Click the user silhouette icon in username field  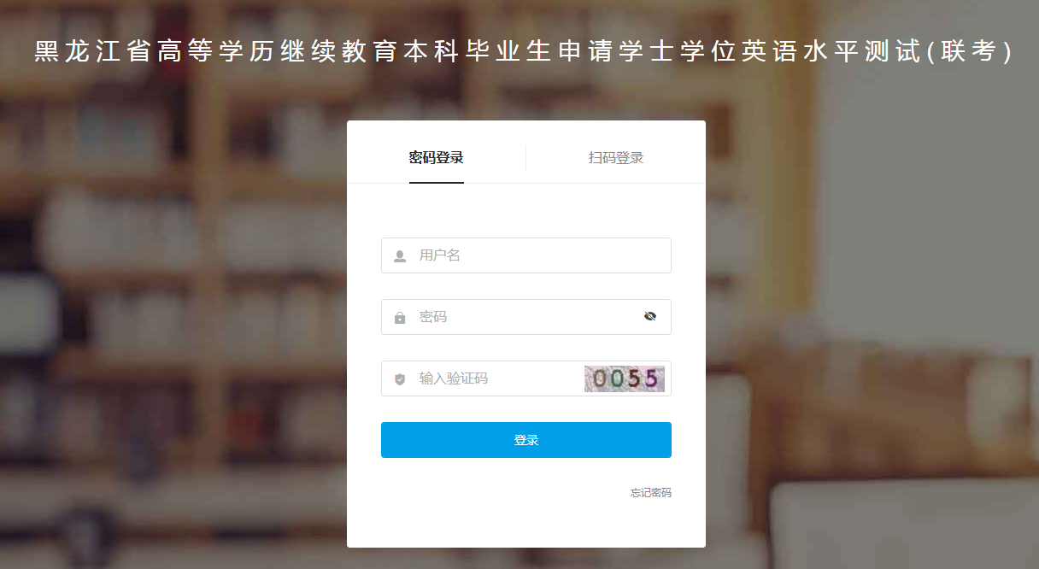point(400,256)
